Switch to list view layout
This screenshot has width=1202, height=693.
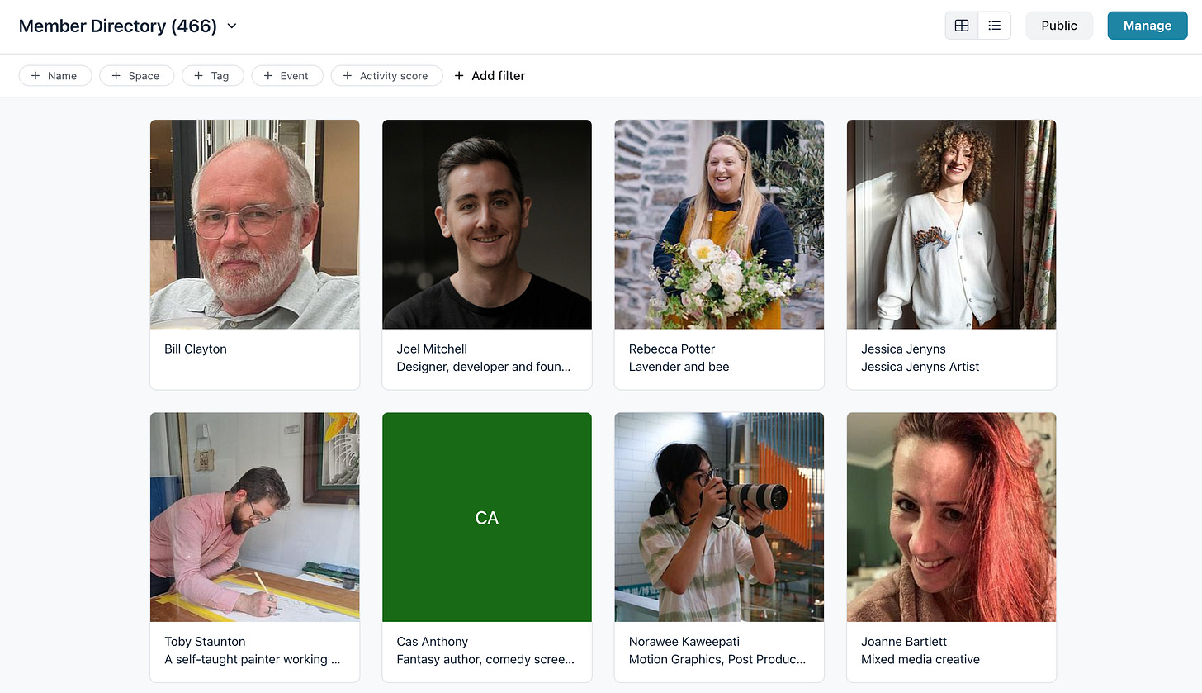point(995,26)
